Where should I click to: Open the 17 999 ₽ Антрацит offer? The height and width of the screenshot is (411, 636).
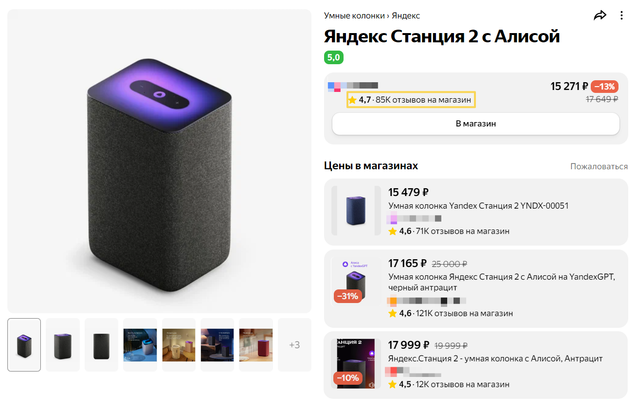[476, 365]
